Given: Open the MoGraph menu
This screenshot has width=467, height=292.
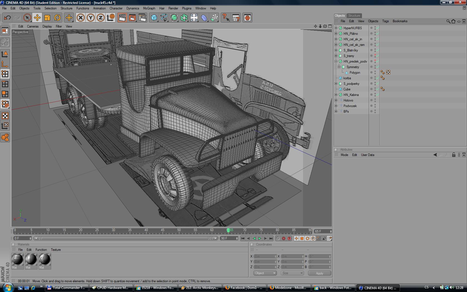Looking at the screenshot, I should point(149,8).
